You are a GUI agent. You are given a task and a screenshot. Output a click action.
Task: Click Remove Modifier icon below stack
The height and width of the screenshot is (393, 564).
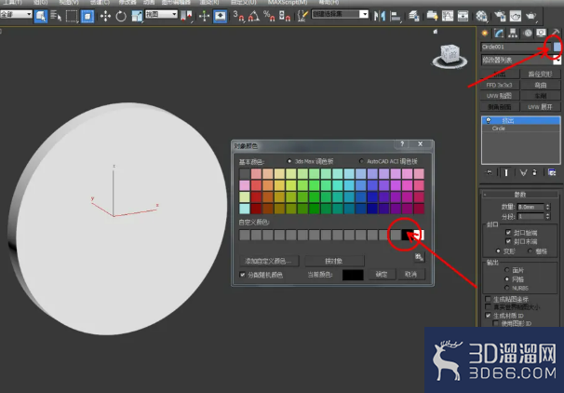(534, 172)
